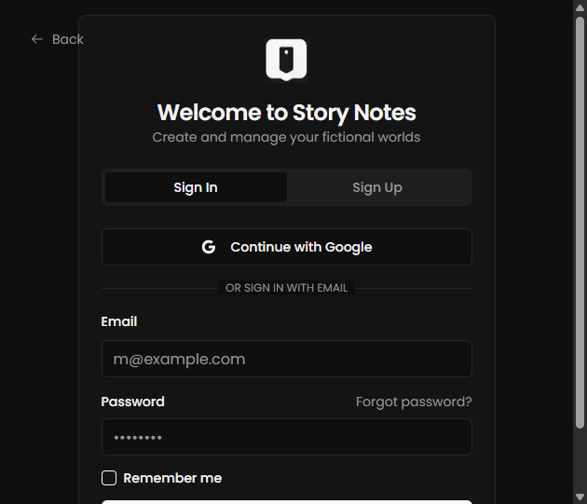Click the Google G logo
The width and height of the screenshot is (587, 504).
pos(209,247)
